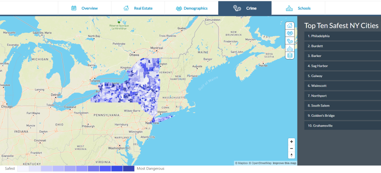
Task: Click 4. Sag Harbor in the list
Action: pos(343,66)
